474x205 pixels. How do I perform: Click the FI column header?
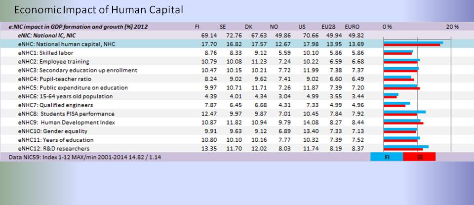coord(197,26)
